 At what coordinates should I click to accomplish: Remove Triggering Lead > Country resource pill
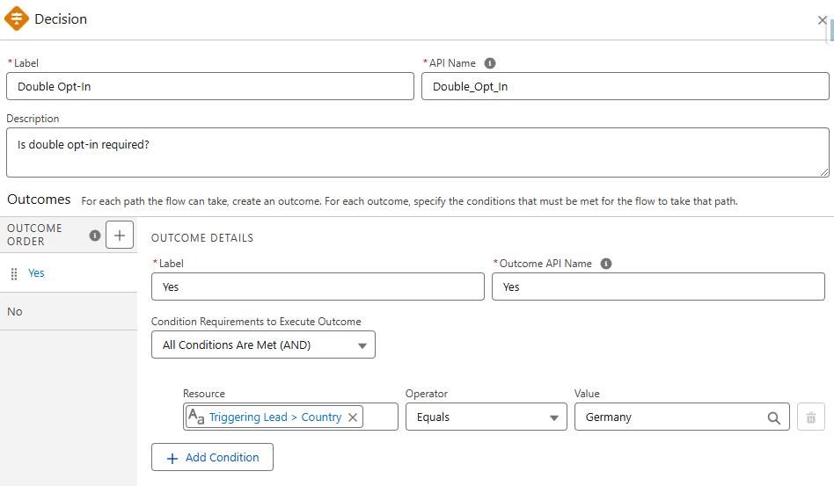point(353,417)
